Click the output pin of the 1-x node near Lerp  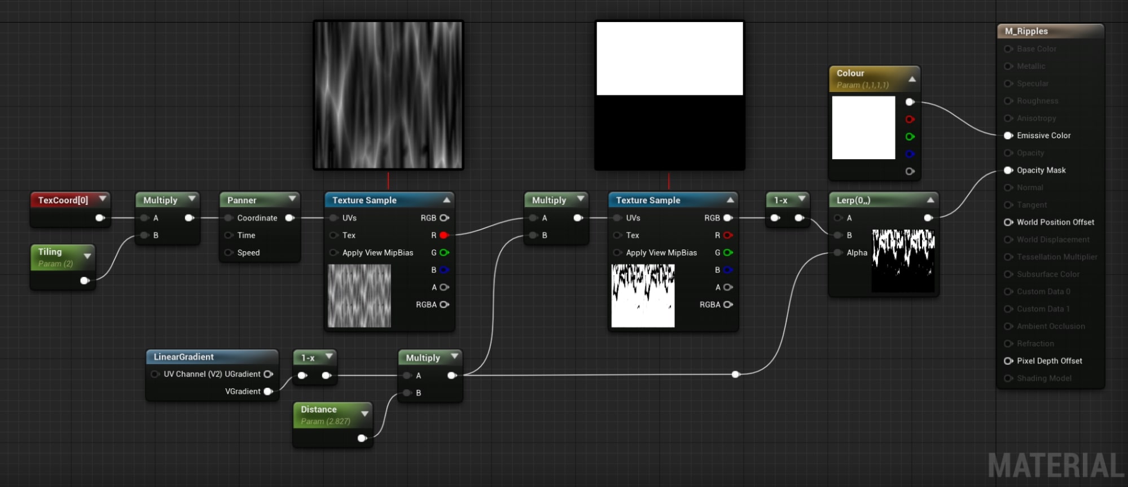pyautogui.click(x=800, y=218)
